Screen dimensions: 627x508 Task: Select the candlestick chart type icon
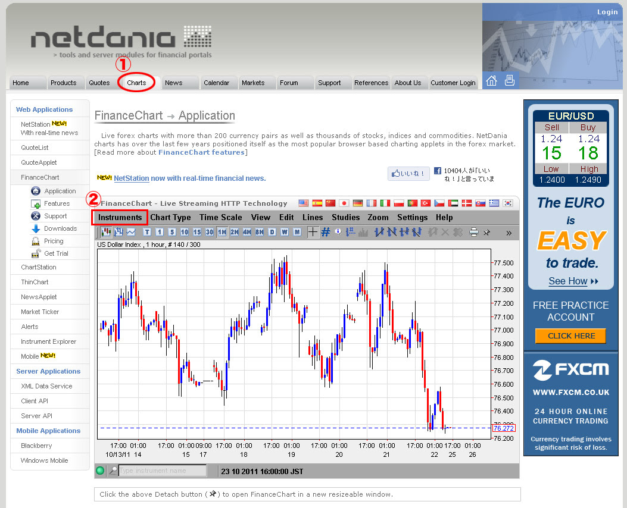105,232
